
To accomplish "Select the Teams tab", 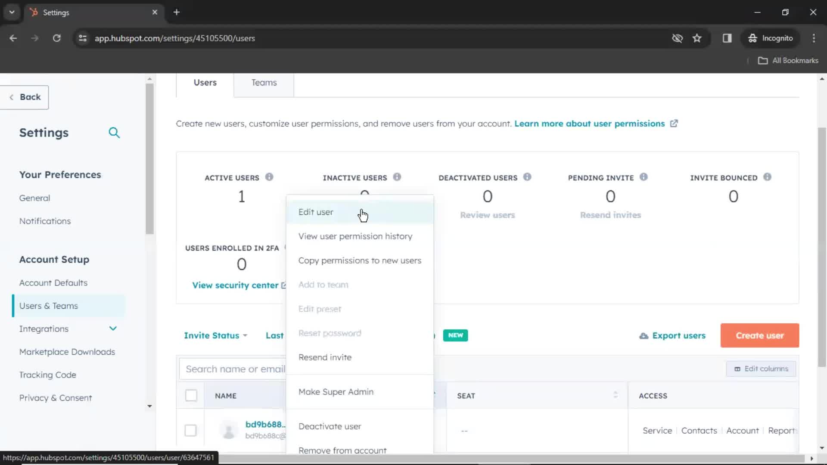I will pos(264,82).
